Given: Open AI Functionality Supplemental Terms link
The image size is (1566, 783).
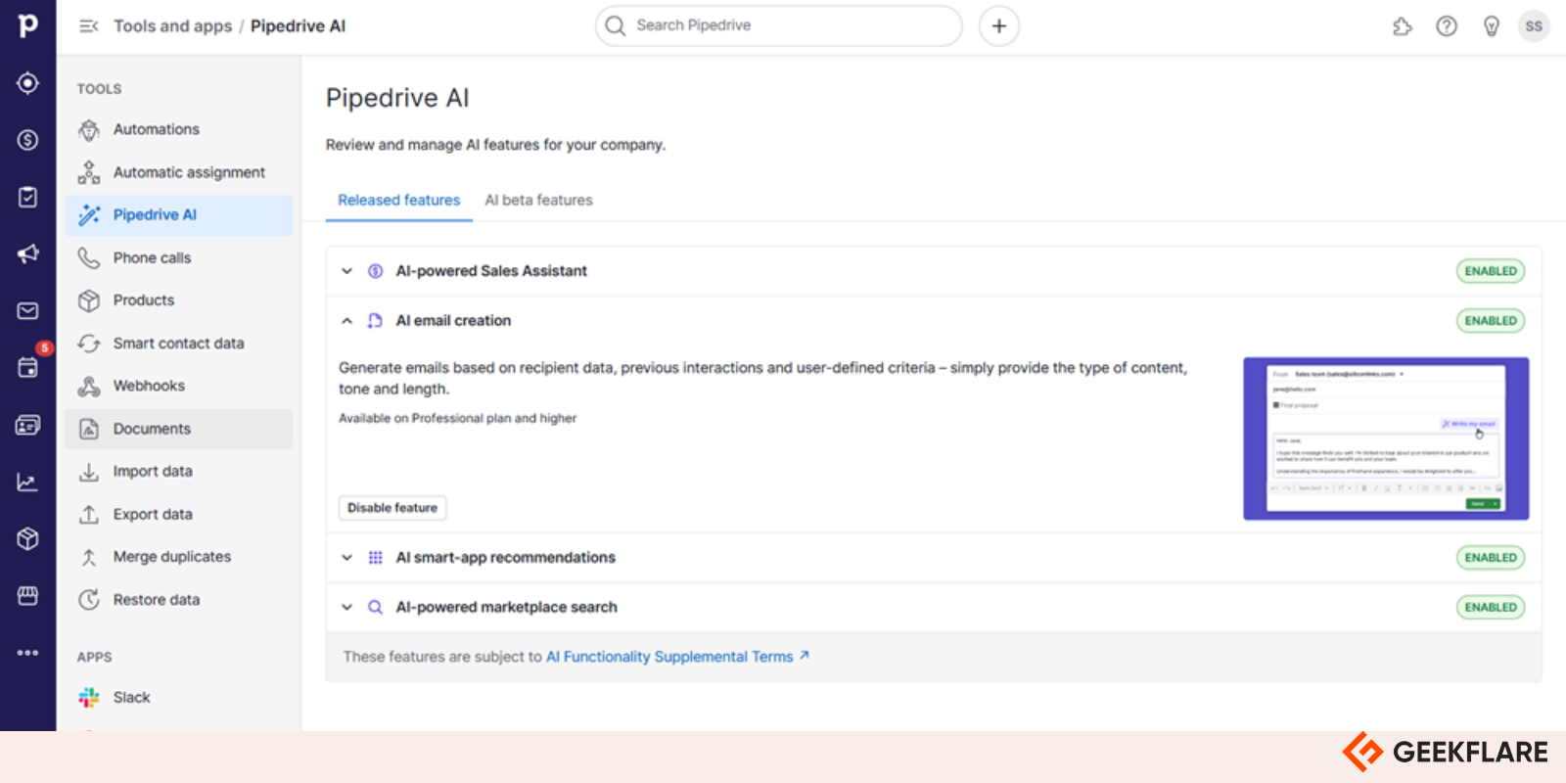Looking at the screenshot, I should pos(677,657).
